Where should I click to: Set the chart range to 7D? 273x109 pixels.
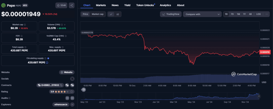tap(232, 14)
